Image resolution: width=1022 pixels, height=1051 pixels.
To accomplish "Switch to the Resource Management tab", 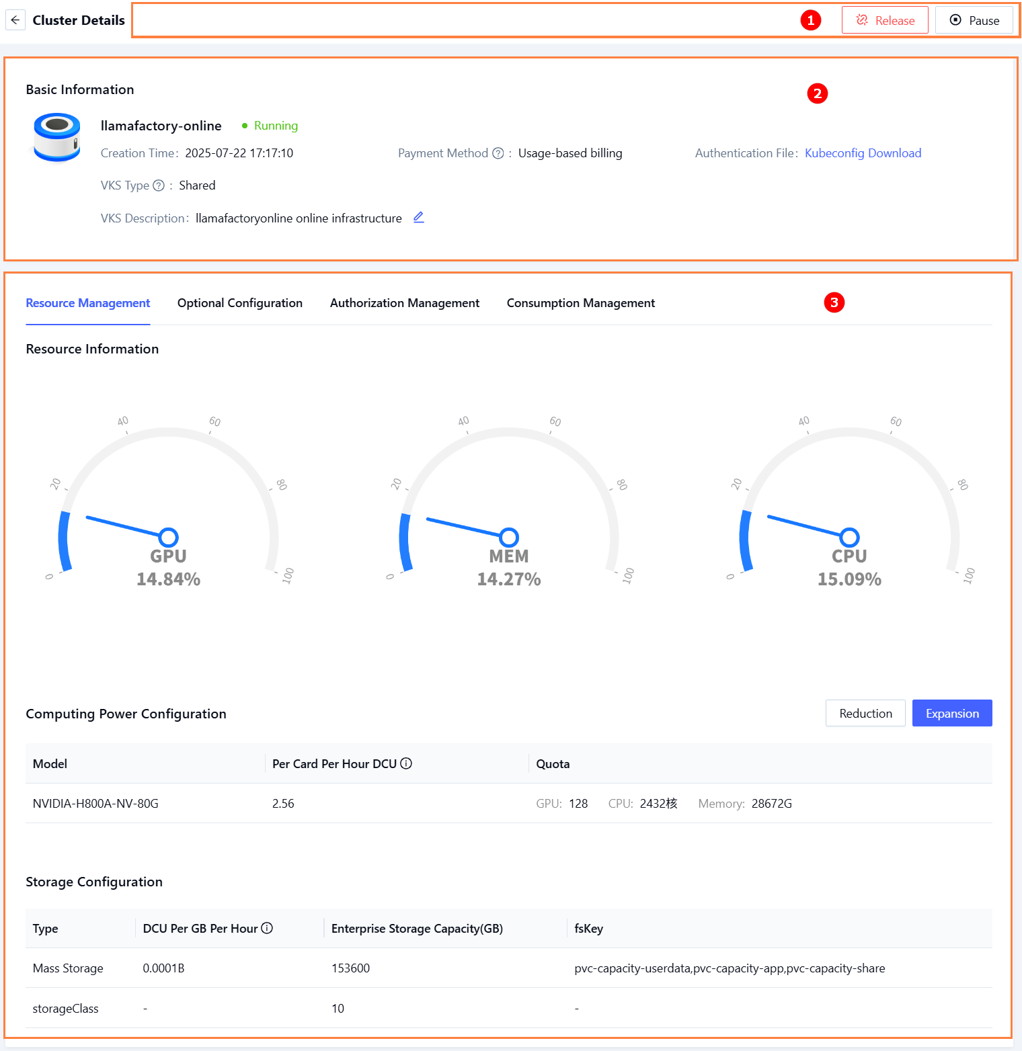I will click(88, 303).
